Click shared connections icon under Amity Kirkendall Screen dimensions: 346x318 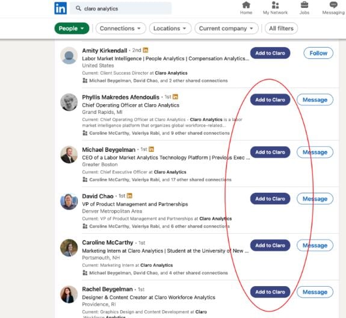click(85, 80)
